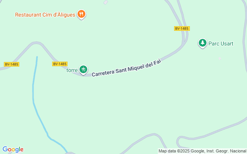Screen dimensions: 247x154
Task: Open the Parc Usart tree marker
Action: pos(202,43)
